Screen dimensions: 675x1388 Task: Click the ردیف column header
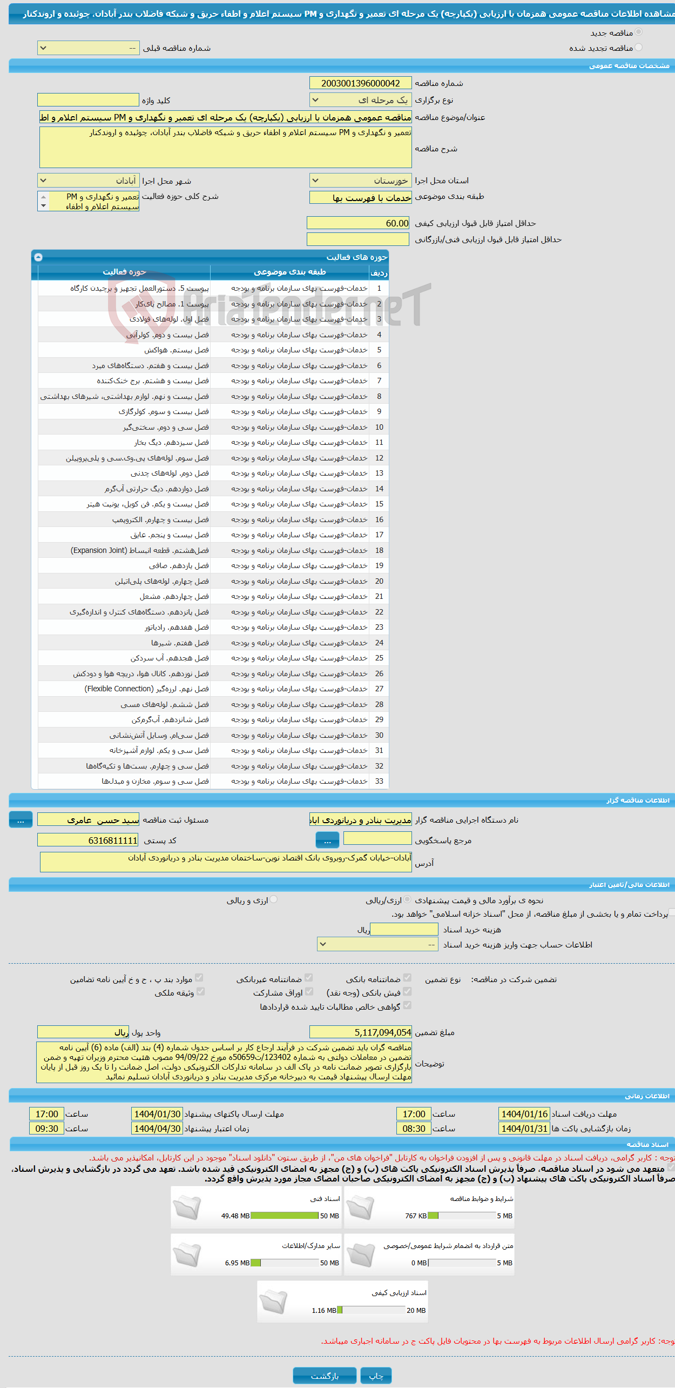pyautogui.click(x=379, y=272)
